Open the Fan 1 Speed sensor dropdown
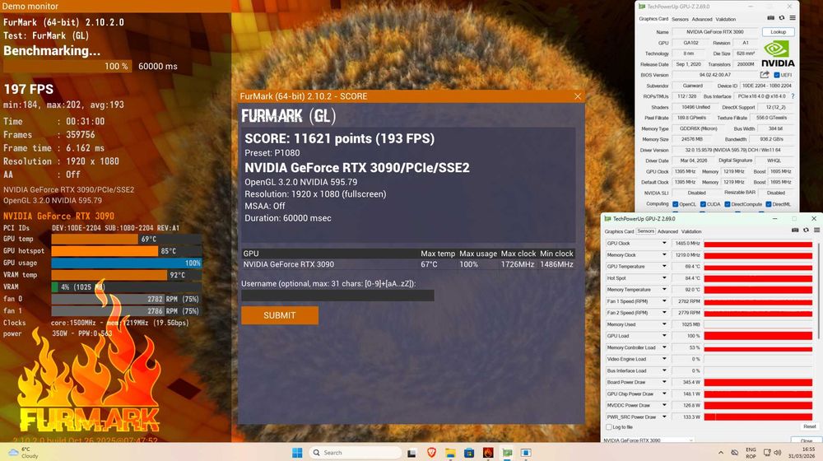The height and width of the screenshot is (461, 823). 664,300
